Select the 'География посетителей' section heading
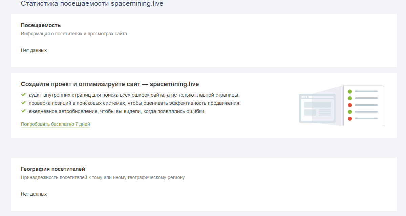This screenshot has width=406, height=216. pyautogui.click(x=53, y=169)
